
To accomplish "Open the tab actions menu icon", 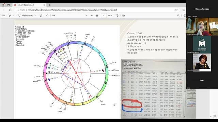I will [x=9, y=5].
